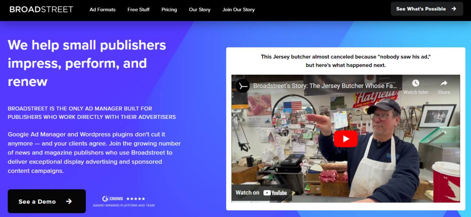
Task: Go to the Pricing page
Action: click(169, 9)
